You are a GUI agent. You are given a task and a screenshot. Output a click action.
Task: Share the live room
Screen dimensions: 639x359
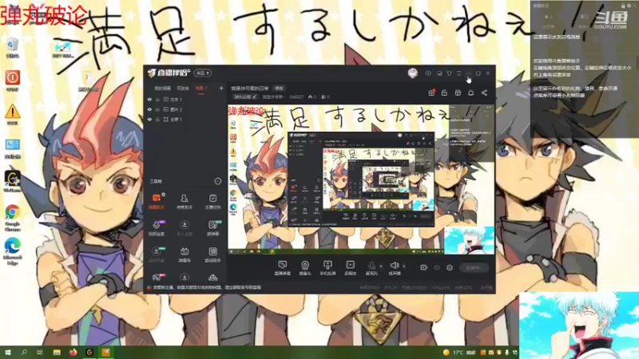pyautogui.click(x=484, y=93)
